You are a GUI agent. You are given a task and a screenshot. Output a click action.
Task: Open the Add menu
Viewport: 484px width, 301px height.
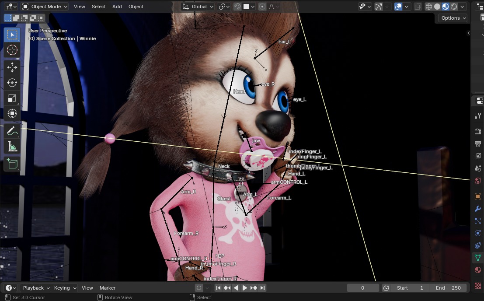(117, 7)
